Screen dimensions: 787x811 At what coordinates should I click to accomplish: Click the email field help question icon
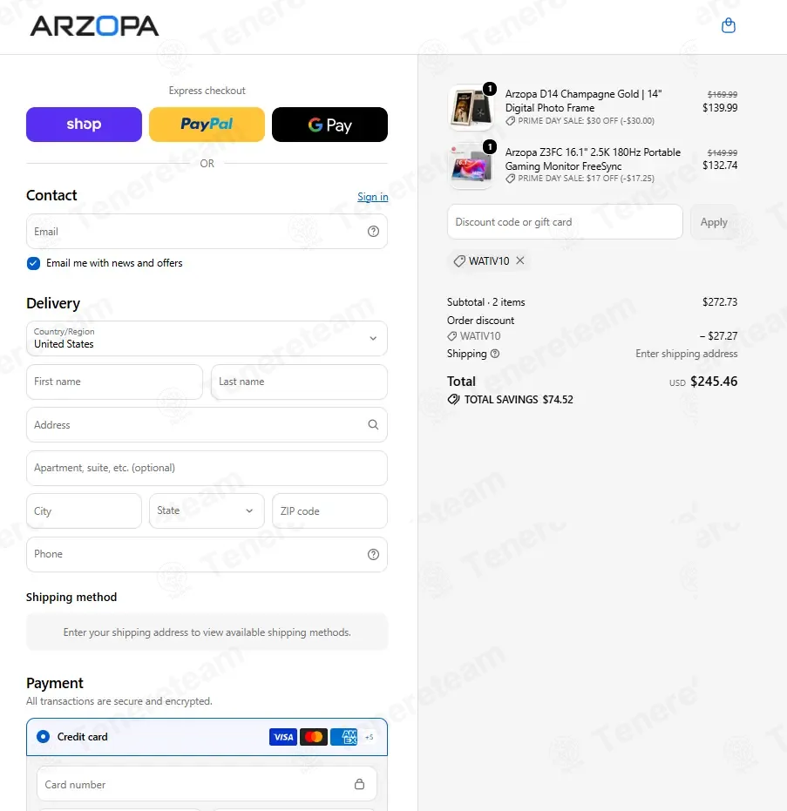[x=373, y=231]
